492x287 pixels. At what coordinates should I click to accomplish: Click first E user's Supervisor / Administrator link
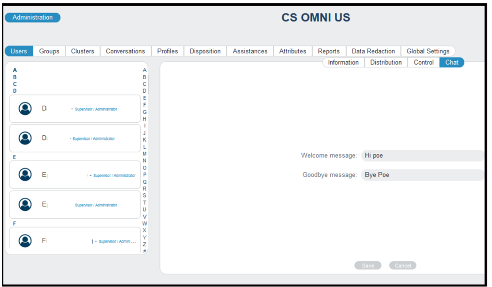114,176
